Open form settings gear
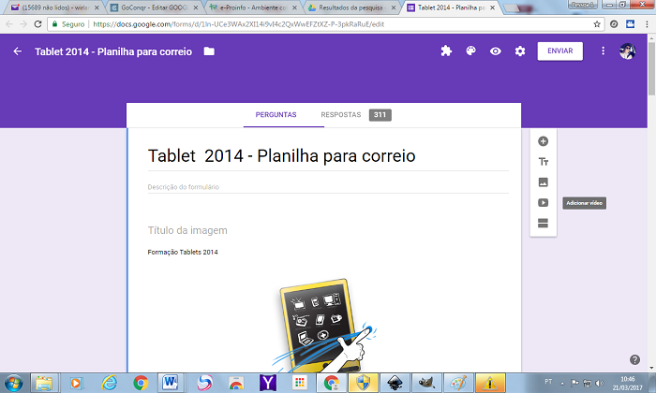The width and height of the screenshot is (656, 393). 520,51
